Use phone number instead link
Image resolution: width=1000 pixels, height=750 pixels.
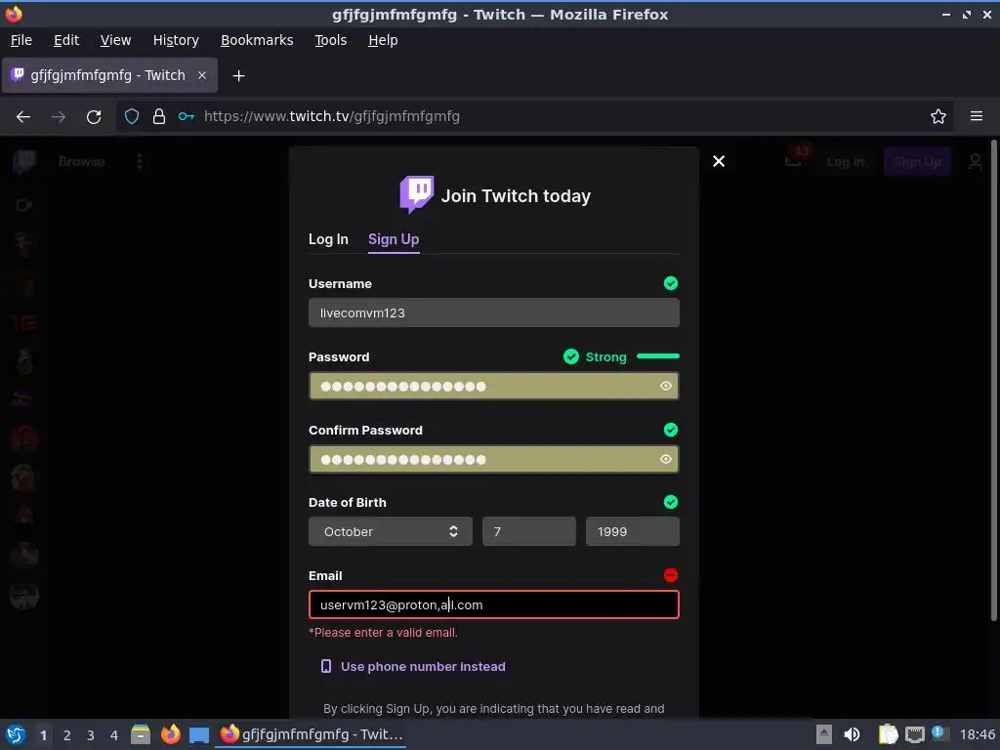coord(423,666)
